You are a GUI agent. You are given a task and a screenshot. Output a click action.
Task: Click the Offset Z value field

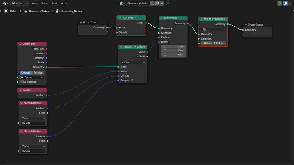tap(173, 54)
